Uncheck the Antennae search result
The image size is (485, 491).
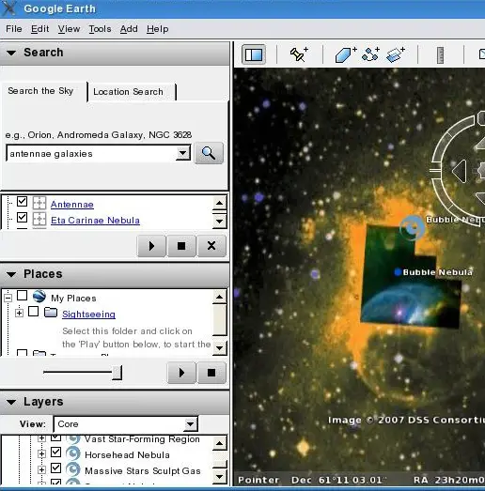[x=22, y=201]
